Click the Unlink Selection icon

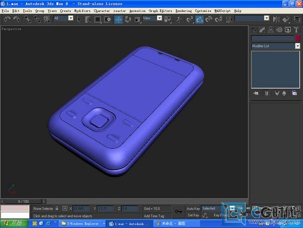[37, 19]
